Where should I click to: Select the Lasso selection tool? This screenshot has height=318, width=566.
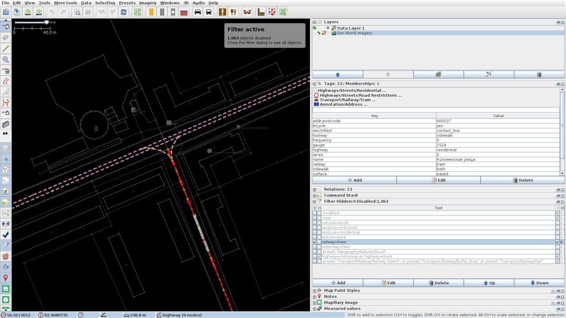click(x=6, y=38)
